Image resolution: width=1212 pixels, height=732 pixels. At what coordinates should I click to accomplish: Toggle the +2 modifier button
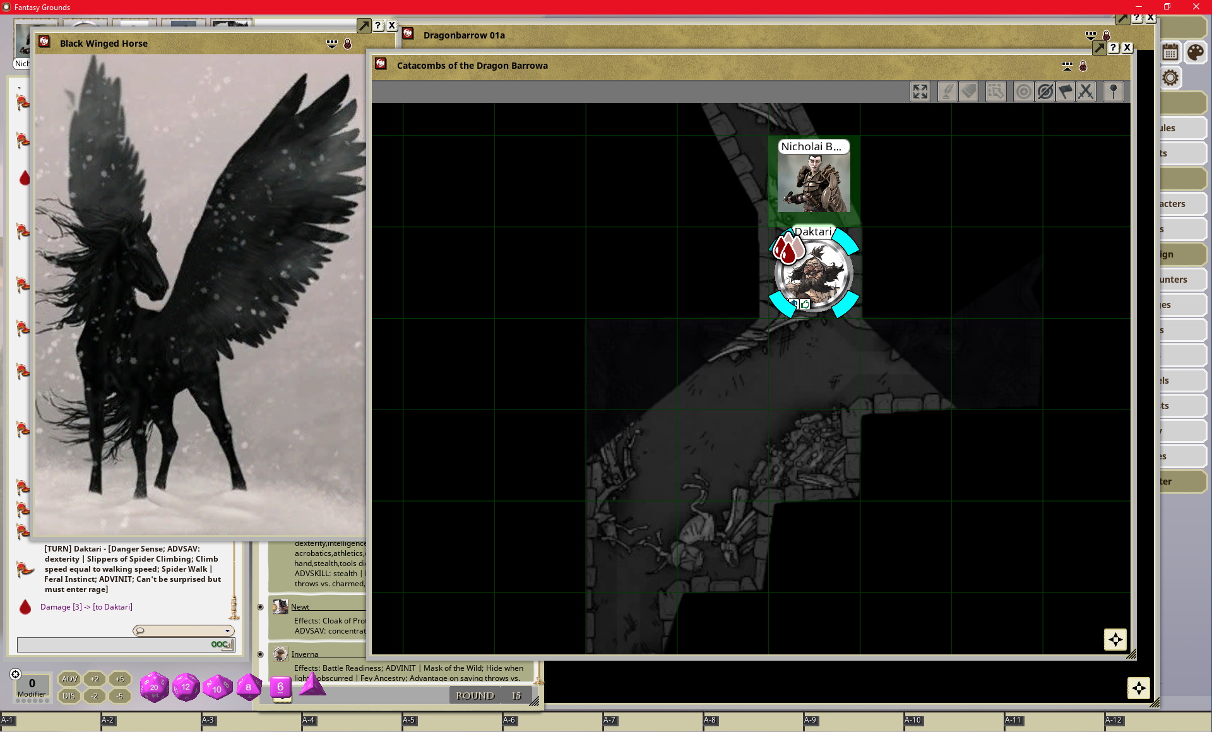pos(95,679)
